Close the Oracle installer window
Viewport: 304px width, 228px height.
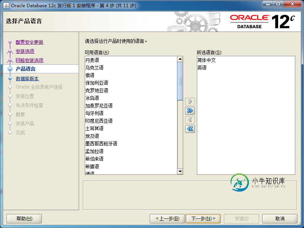point(292,4)
